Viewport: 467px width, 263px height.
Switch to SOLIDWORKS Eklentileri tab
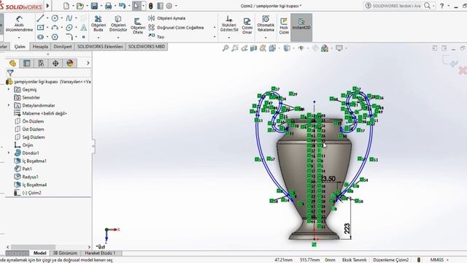pos(100,47)
